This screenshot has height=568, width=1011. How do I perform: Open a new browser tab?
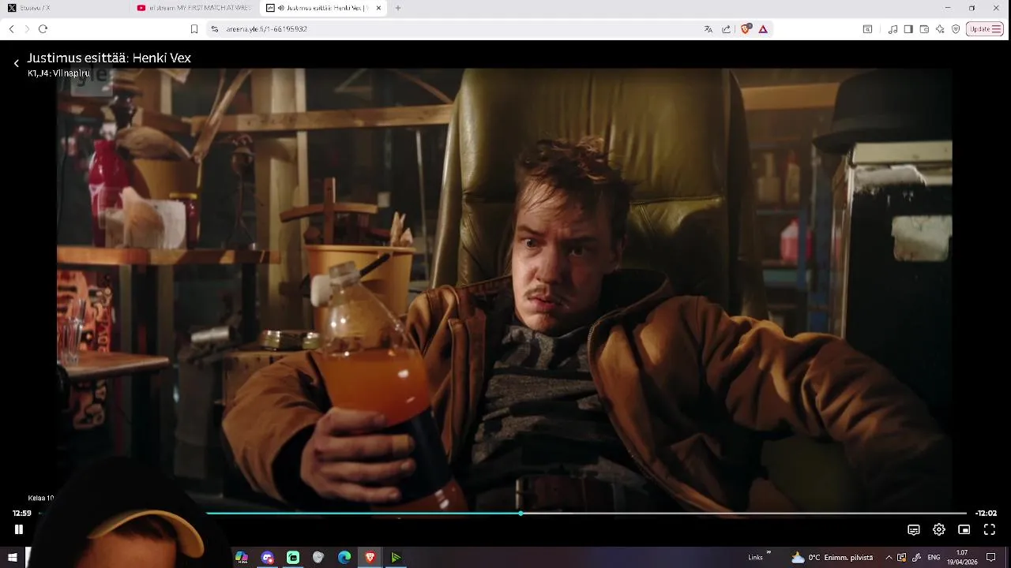(398, 8)
